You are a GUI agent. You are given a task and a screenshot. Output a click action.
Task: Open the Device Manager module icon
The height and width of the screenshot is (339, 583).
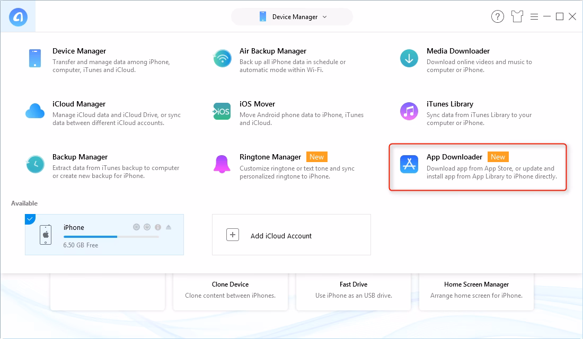tap(35, 58)
